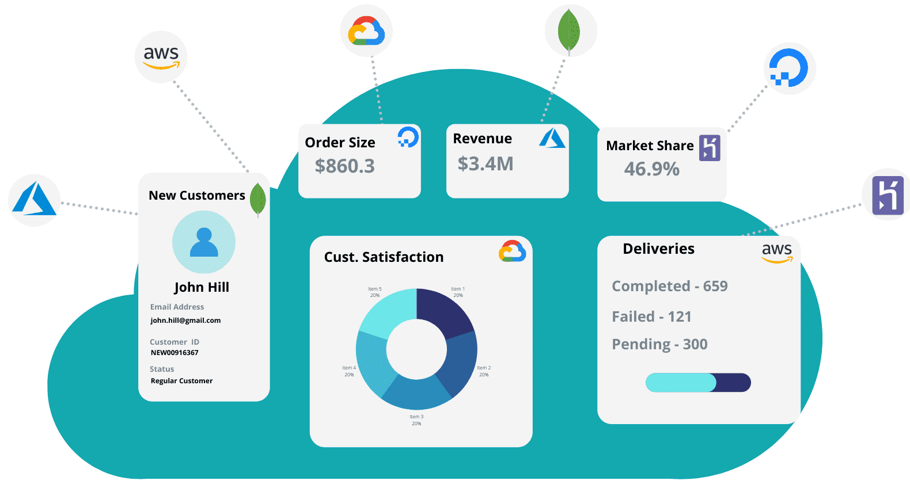This screenshot has height=492, width=910.
Task: Click the John Hill name
Action: (202, 287)
